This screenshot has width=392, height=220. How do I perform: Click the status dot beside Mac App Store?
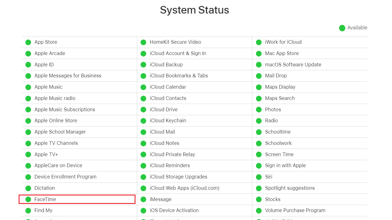[259, 53]
